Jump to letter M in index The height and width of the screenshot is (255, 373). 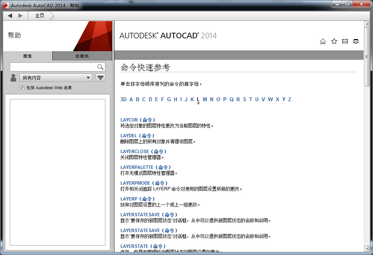pos(205,99)
